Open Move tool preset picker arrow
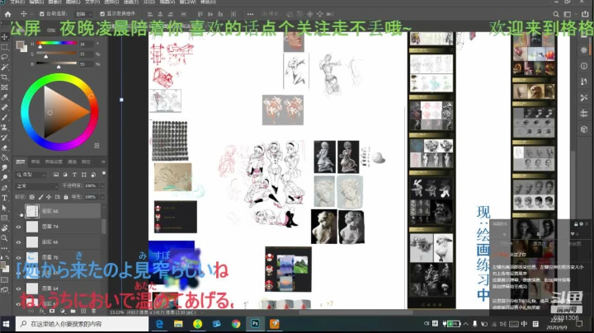The width and height of the screenshot is (594, 333). pyautogui.click(x=32, y=14)
